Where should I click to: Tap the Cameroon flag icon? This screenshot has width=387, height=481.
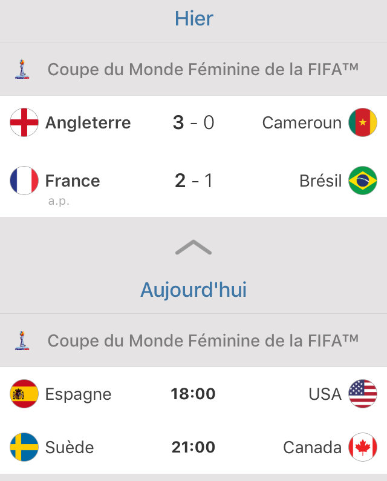coord(363,122)
